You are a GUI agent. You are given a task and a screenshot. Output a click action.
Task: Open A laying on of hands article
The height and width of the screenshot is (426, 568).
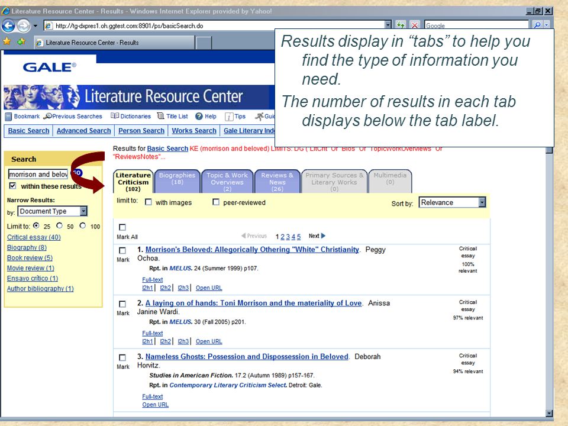(x=254, y=303)
